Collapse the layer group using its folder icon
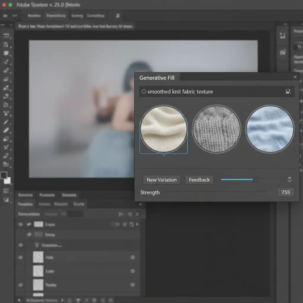The image size is (303, 303). pyautogui.click(x=29, y=235)
